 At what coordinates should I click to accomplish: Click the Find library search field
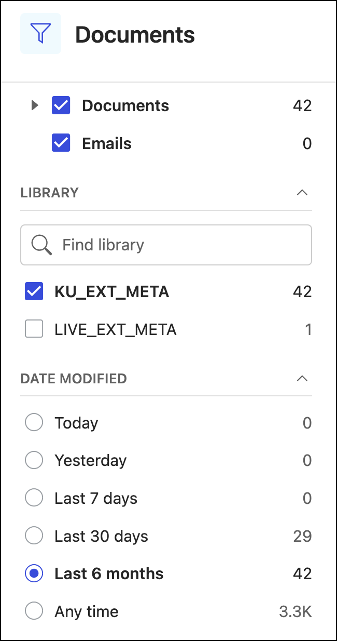click(x=176, y=245)
